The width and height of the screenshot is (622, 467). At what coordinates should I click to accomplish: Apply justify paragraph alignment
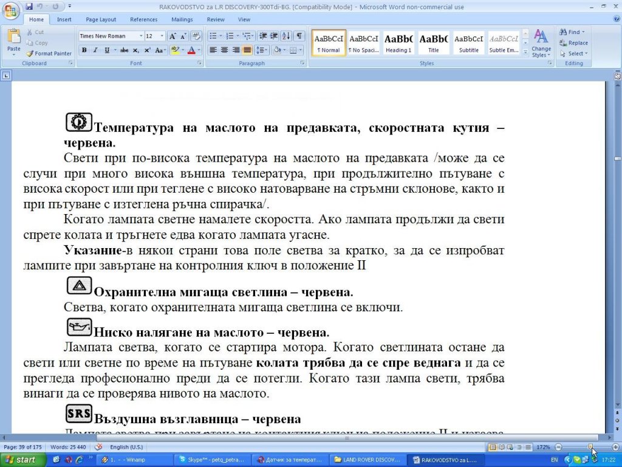pyautogui.click(x=248, y=50)
